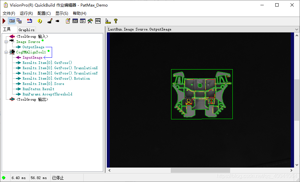Click the green status dot beside CogPMAlignTool1

pos(48,51)
